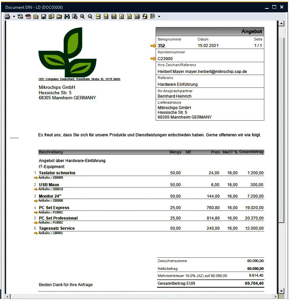Click the Save floppy disk icon
289x301 pixels.
click(x=44, y=16)
